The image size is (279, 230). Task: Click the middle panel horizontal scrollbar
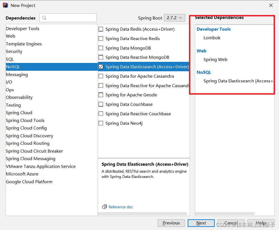pos(143,214)
